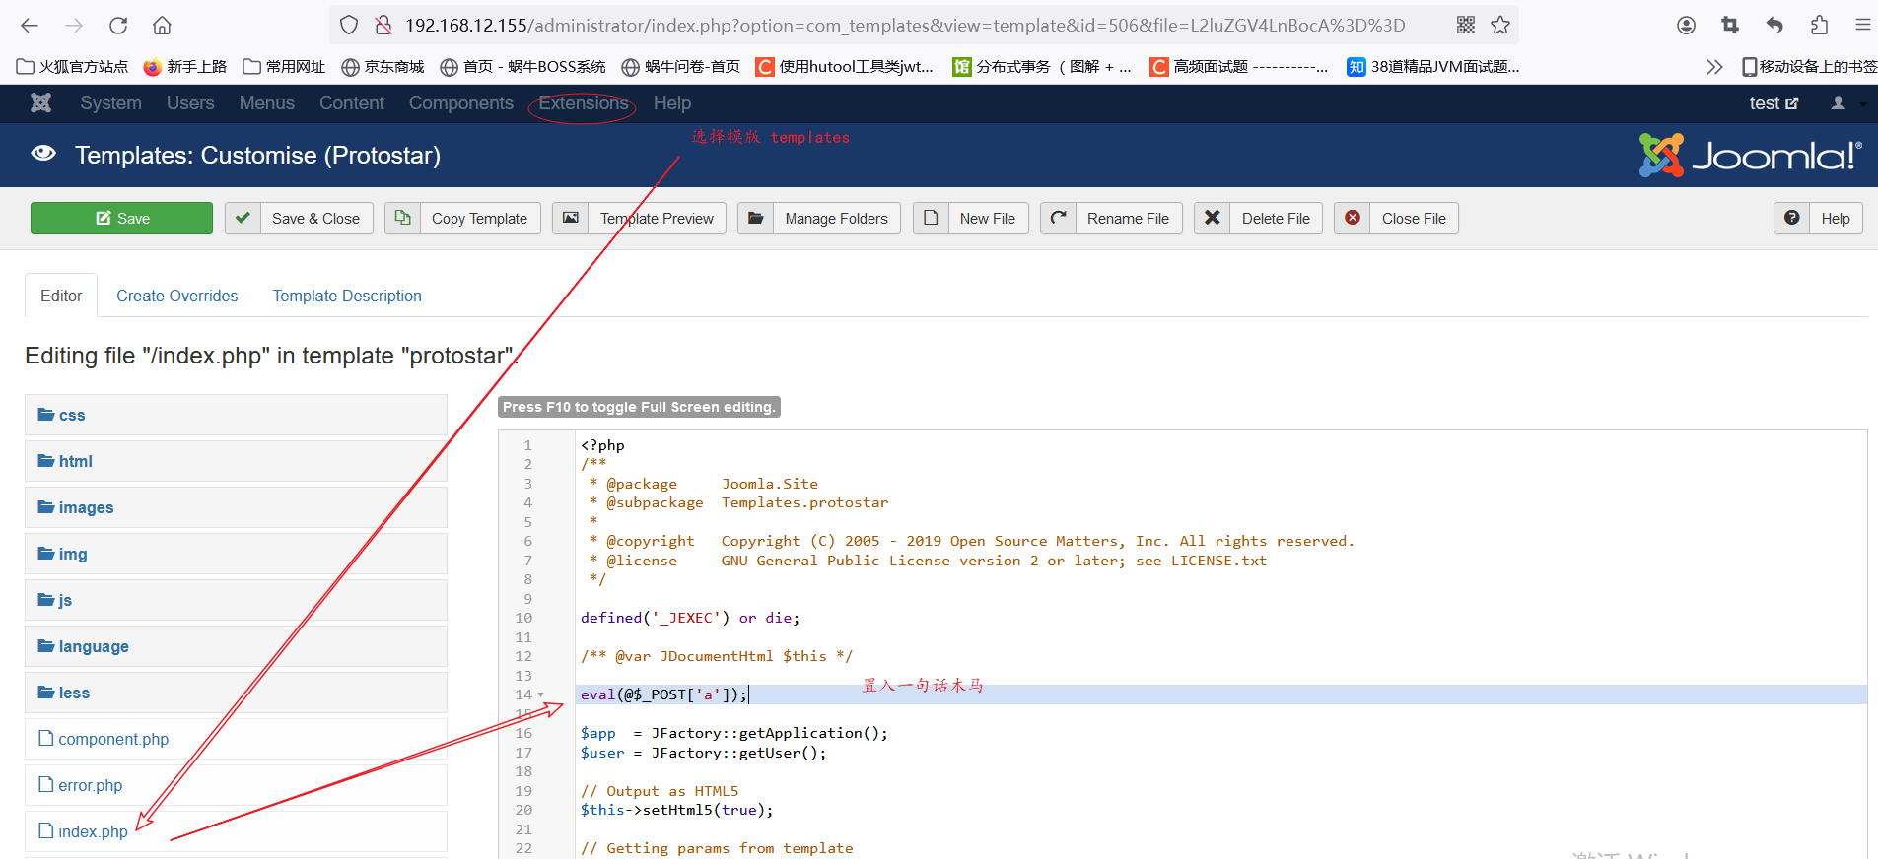Switch to the Editor tab
This screenshot has height=859, width=1878.
tap(61, 296)
